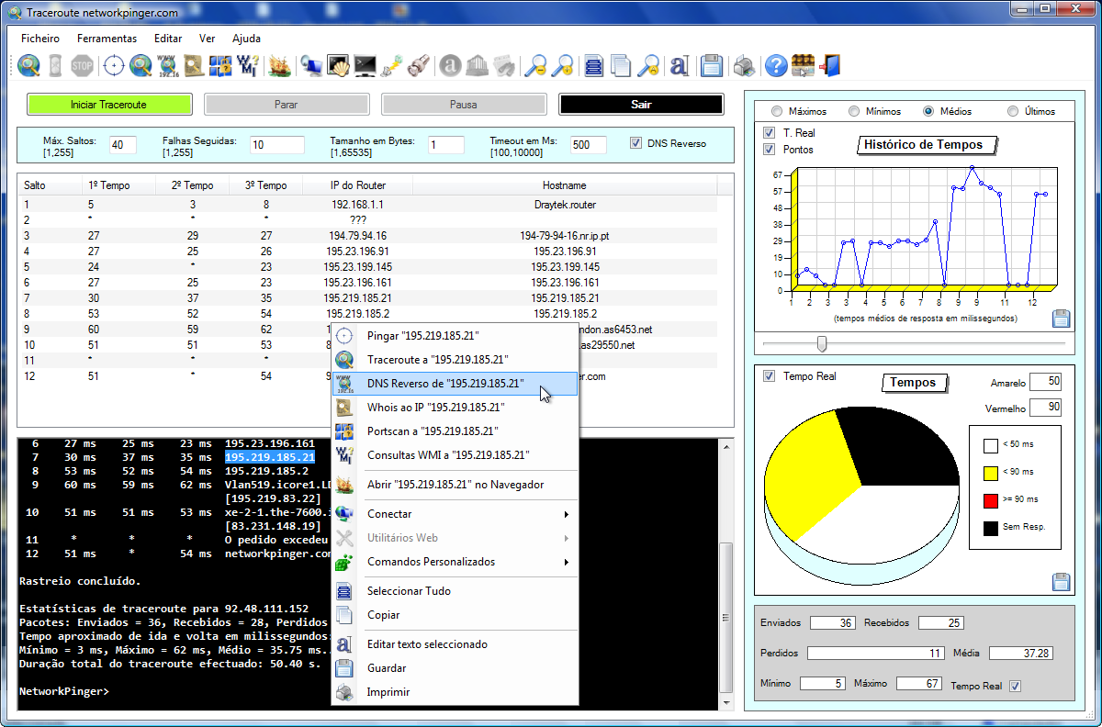Image resolution: width=1102 pixels, height=727 pixels.
Task: Click the lightning key connection icon
Action: (x=392, y=65)
